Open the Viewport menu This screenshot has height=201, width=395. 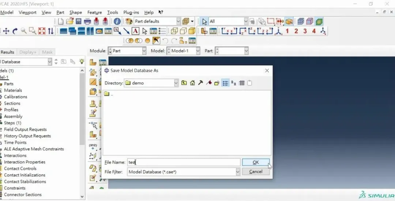point(28,12)
